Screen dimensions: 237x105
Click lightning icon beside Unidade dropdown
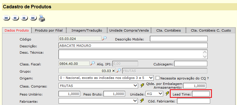tap(167, 94)
